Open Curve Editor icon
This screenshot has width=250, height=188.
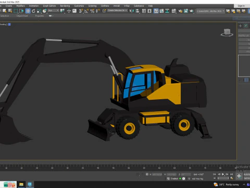(161, 11)
